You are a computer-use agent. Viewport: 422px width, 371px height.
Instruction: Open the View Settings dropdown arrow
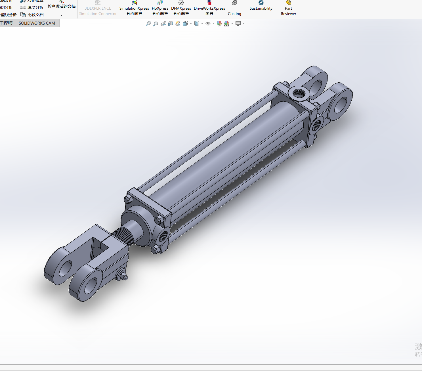pos(243,24)
